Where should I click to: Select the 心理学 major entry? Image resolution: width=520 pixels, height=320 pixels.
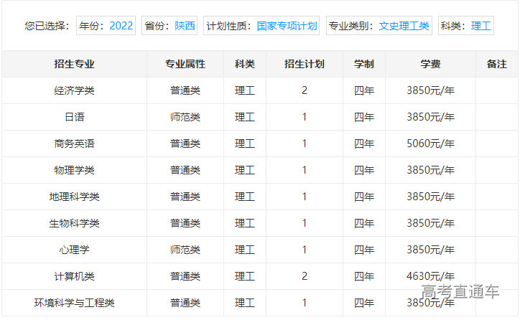74,250
